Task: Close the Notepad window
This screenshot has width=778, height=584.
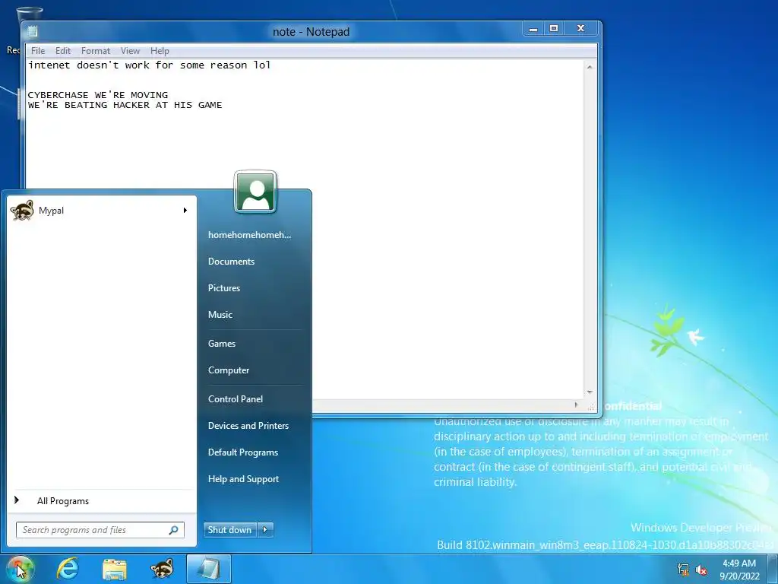Action: pyautogui.click(x=581, y=29)
